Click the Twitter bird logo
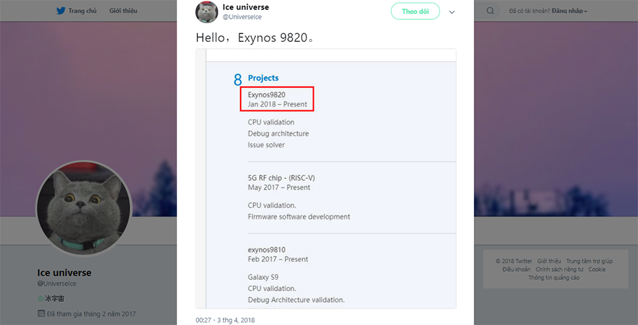 [x=60, y=11]
